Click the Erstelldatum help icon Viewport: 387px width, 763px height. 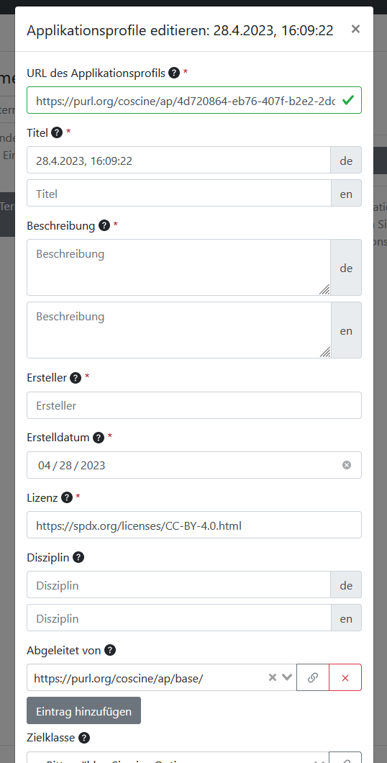point(99,438)
